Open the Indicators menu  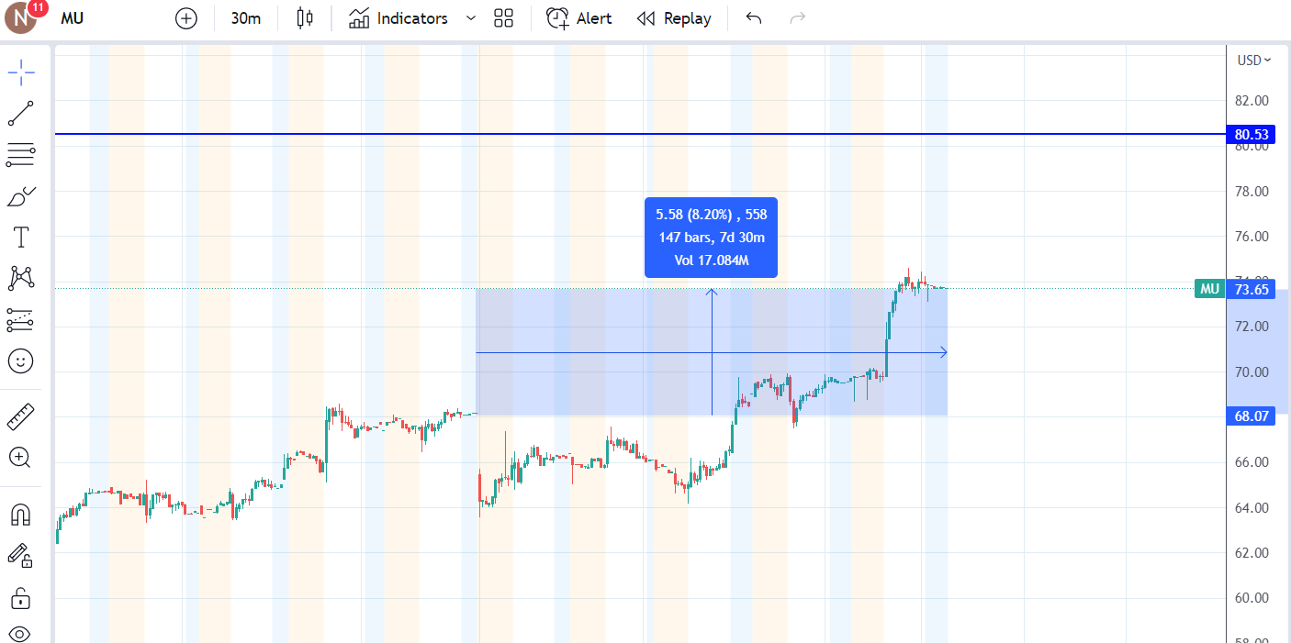click(x=399, y=18)
